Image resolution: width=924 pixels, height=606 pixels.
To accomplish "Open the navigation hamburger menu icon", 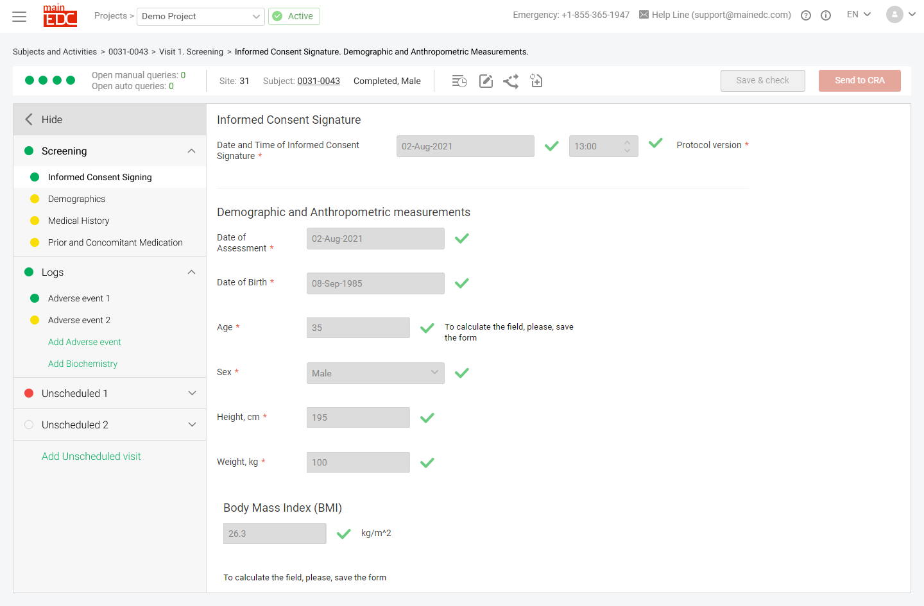I will coord(19,16).
